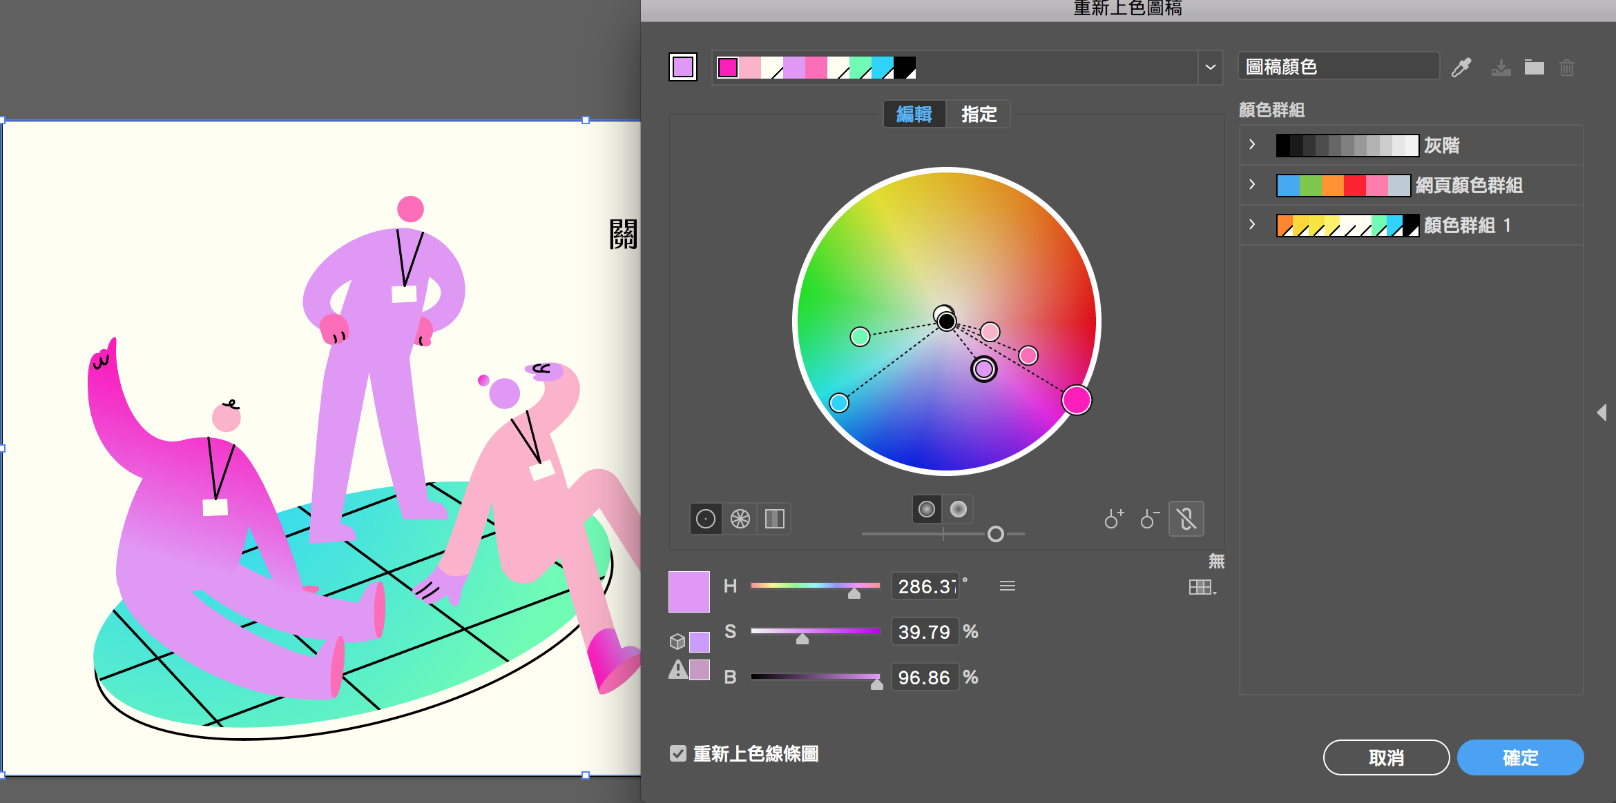Click the delete color group trash icon
Image resolution: width=1616 pixels, height=803 pixels.
pyautogui.click(x=1567, y=68)
